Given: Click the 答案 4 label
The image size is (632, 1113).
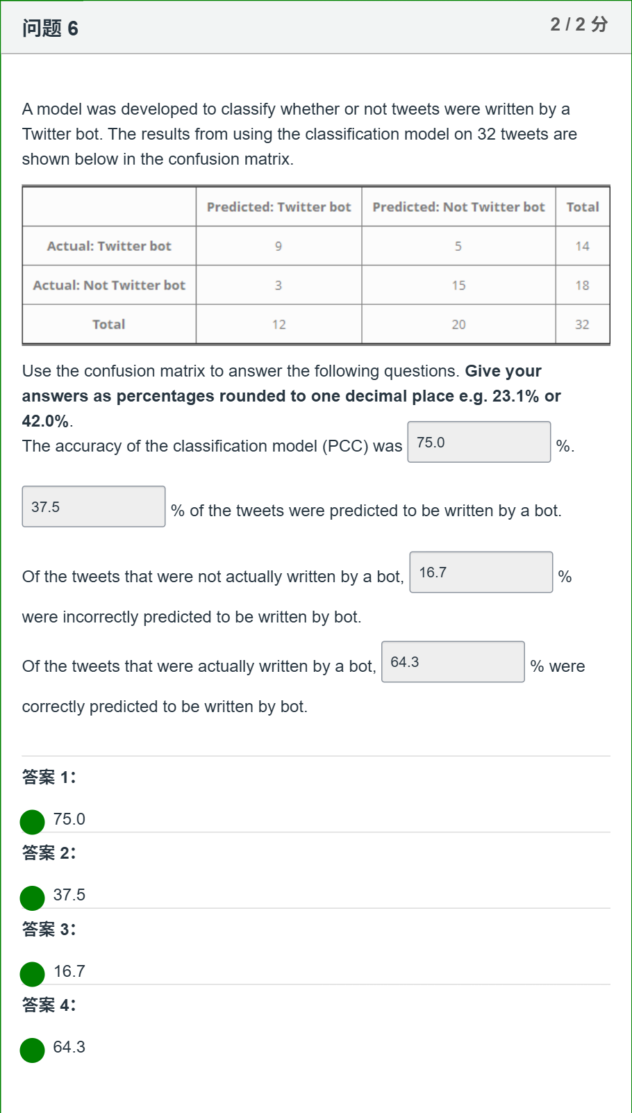Looking at the screenshot, I should [49, 1005].
